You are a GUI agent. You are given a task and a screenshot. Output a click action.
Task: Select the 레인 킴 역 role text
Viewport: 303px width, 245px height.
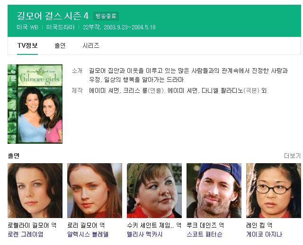point(259,225)
